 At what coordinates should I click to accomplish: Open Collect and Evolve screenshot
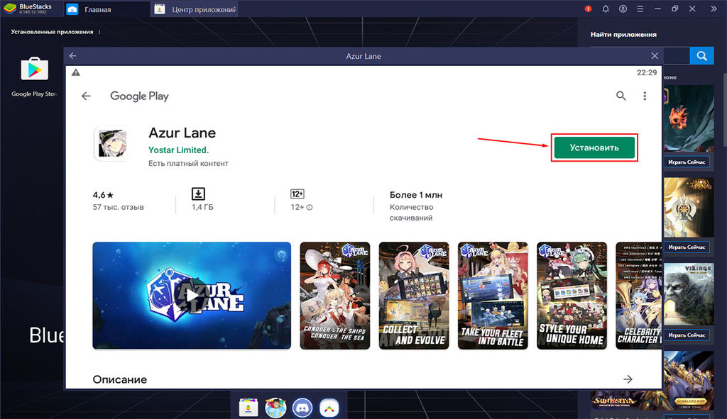tap(414, 296)
